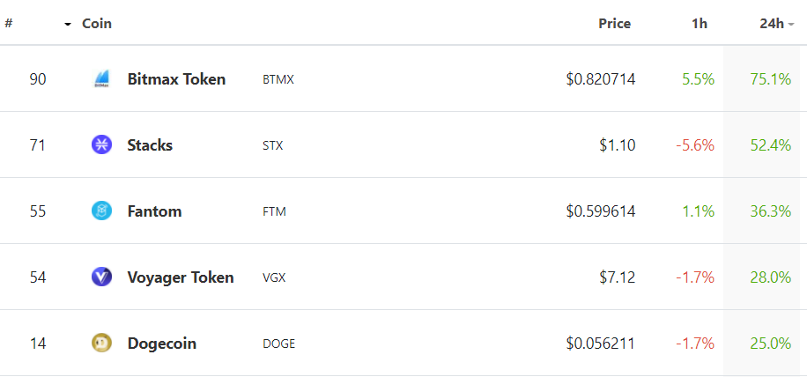The image size is (807, 377).
Task: Sort table by Price column header
Action: 614,24
